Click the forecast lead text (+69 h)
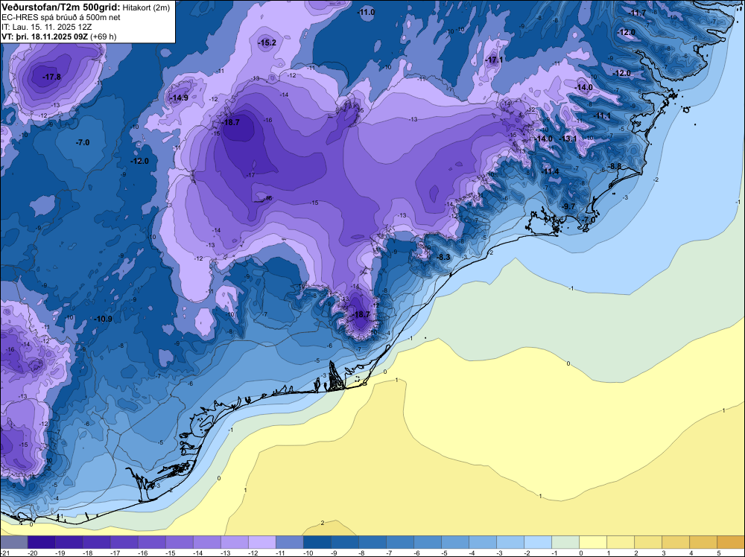 click(x=103, y=36)
